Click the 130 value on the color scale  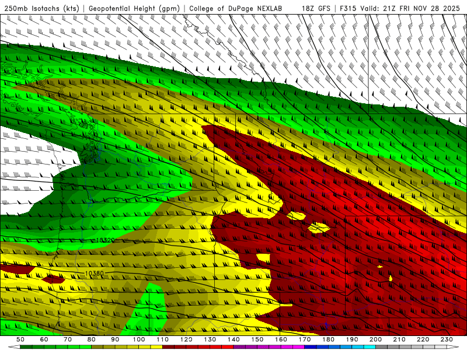tap(210, 339)
